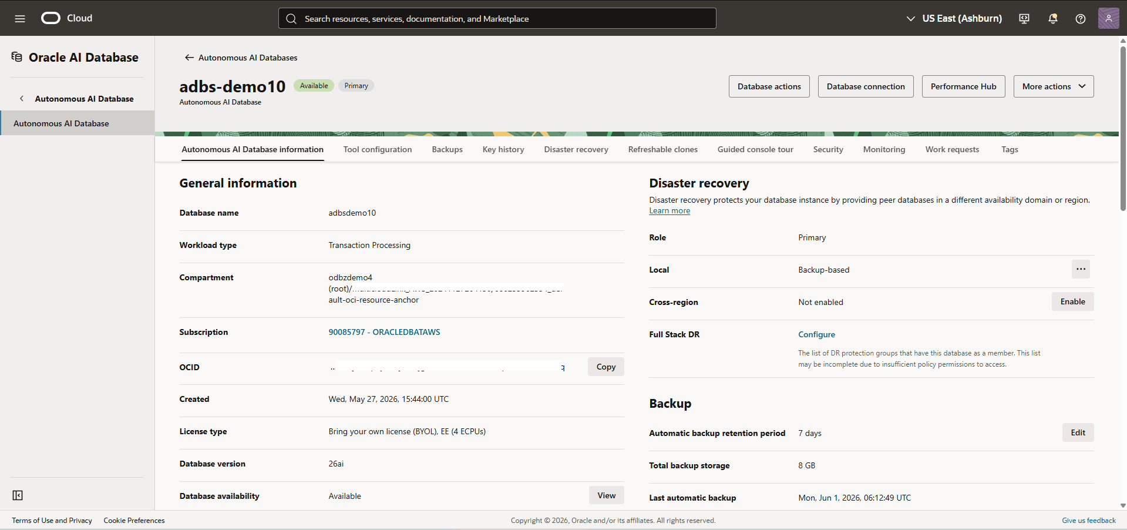The width and height of the screenshot is (1127, 530).
Task: Open Cookie Preferences
Action: point(134,521)
